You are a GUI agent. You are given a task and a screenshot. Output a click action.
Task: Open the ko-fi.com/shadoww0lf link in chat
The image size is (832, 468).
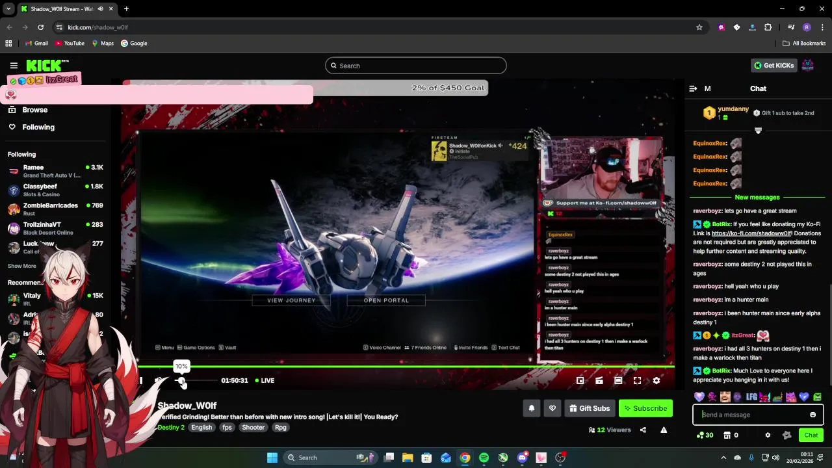click(x=751, y=233)
